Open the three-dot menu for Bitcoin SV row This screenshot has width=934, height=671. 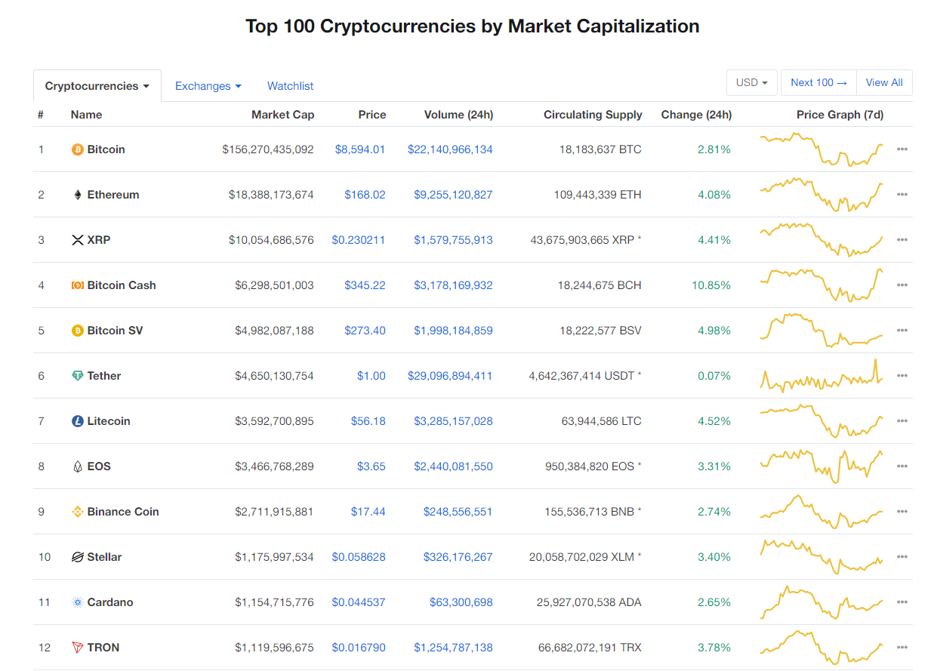(902, 331)
